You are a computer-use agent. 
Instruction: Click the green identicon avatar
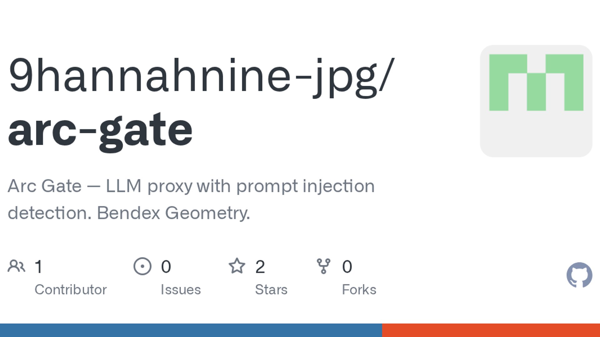[536, 100]
